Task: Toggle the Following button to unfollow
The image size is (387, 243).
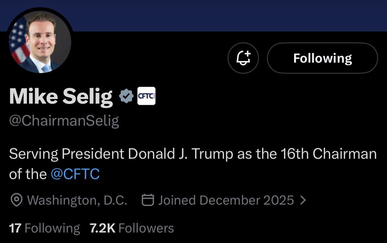Action: click(x=322, y=58)
